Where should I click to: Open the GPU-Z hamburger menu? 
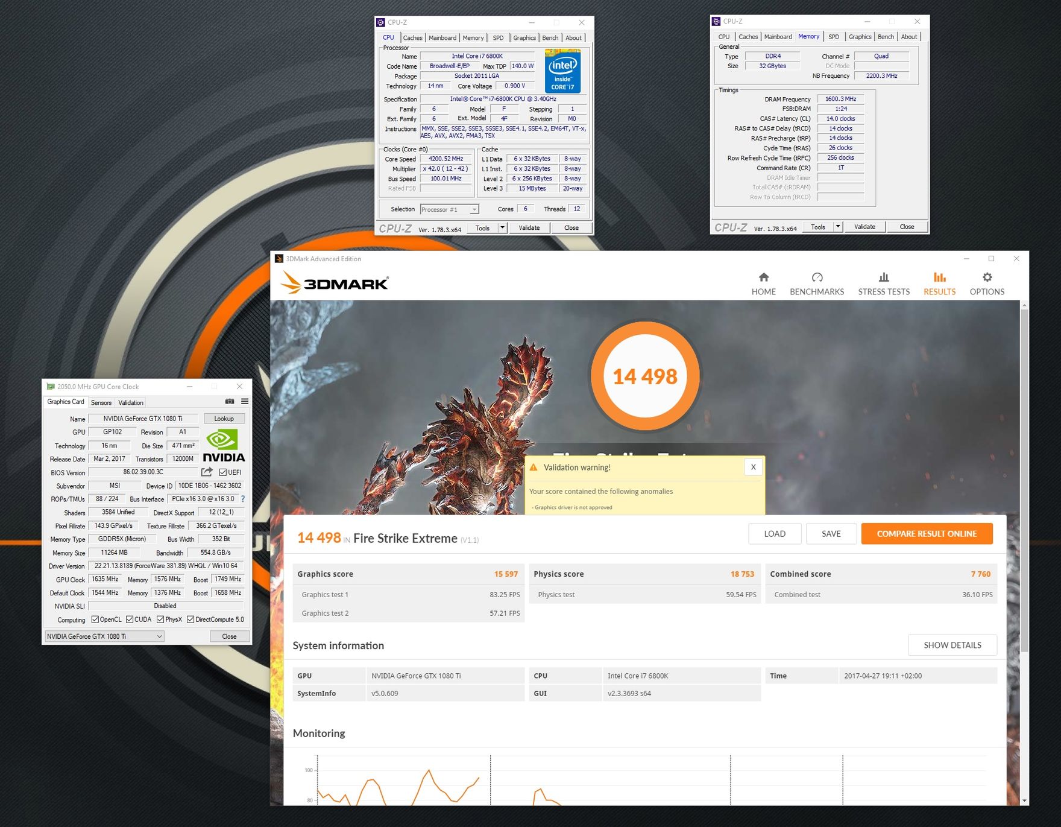245,401
